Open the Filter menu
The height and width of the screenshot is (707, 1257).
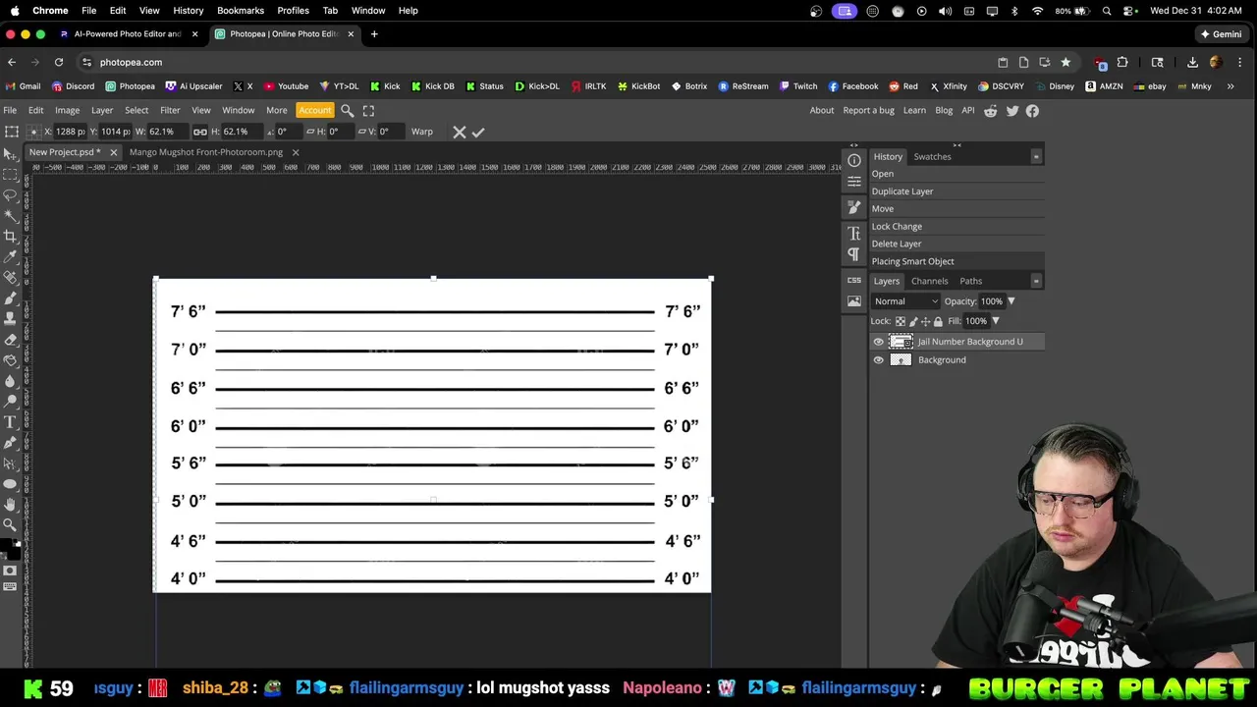[x=170, y=111]
